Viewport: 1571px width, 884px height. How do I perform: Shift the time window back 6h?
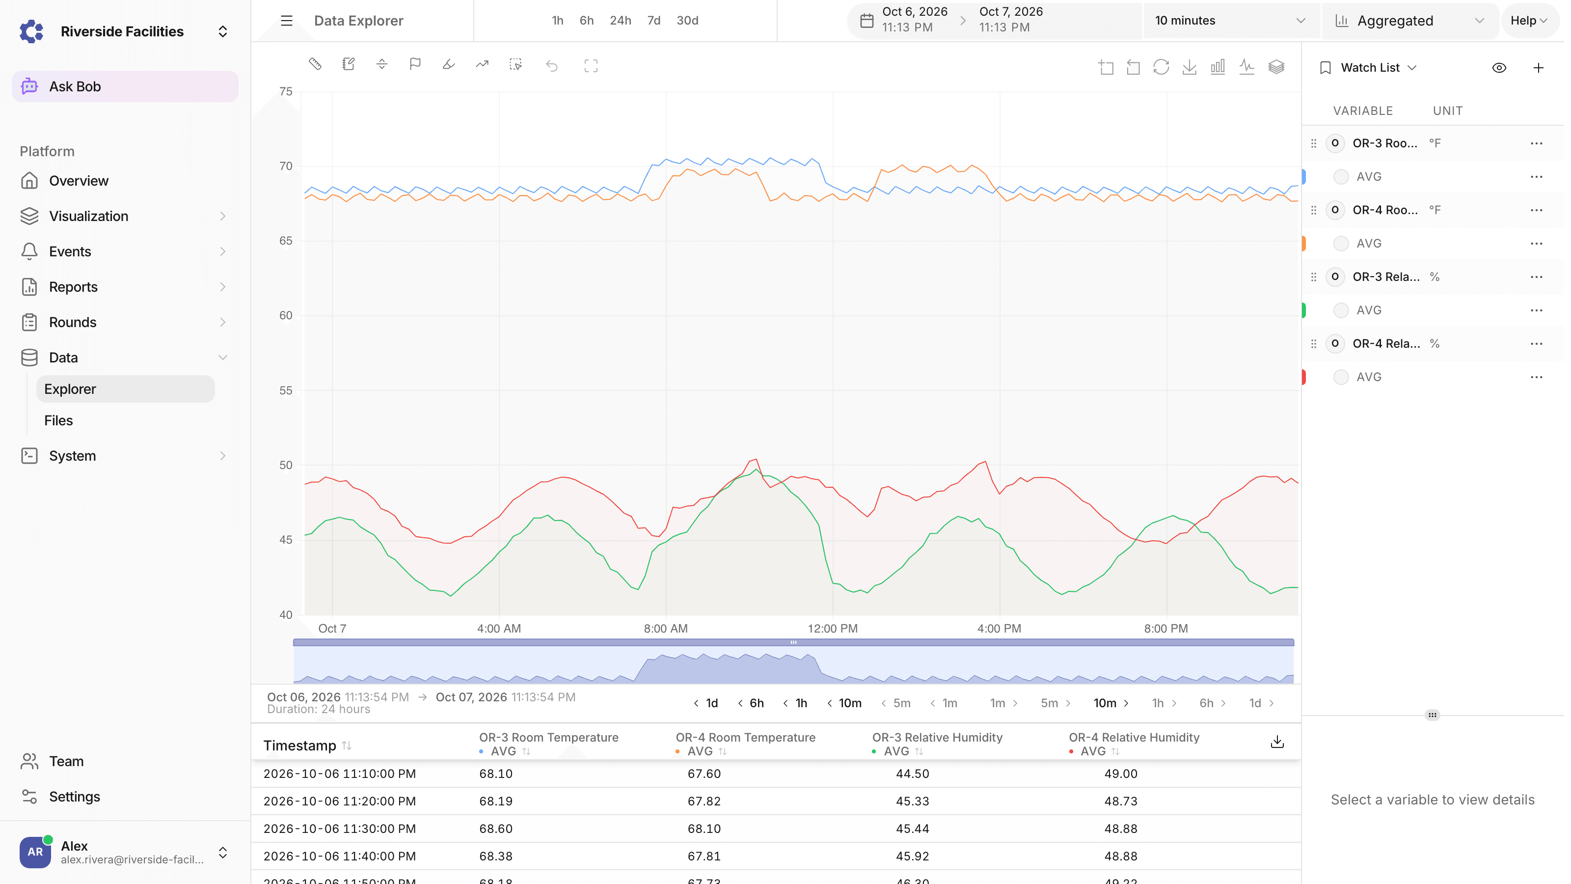pyautogui.click(x=751, y=703)
